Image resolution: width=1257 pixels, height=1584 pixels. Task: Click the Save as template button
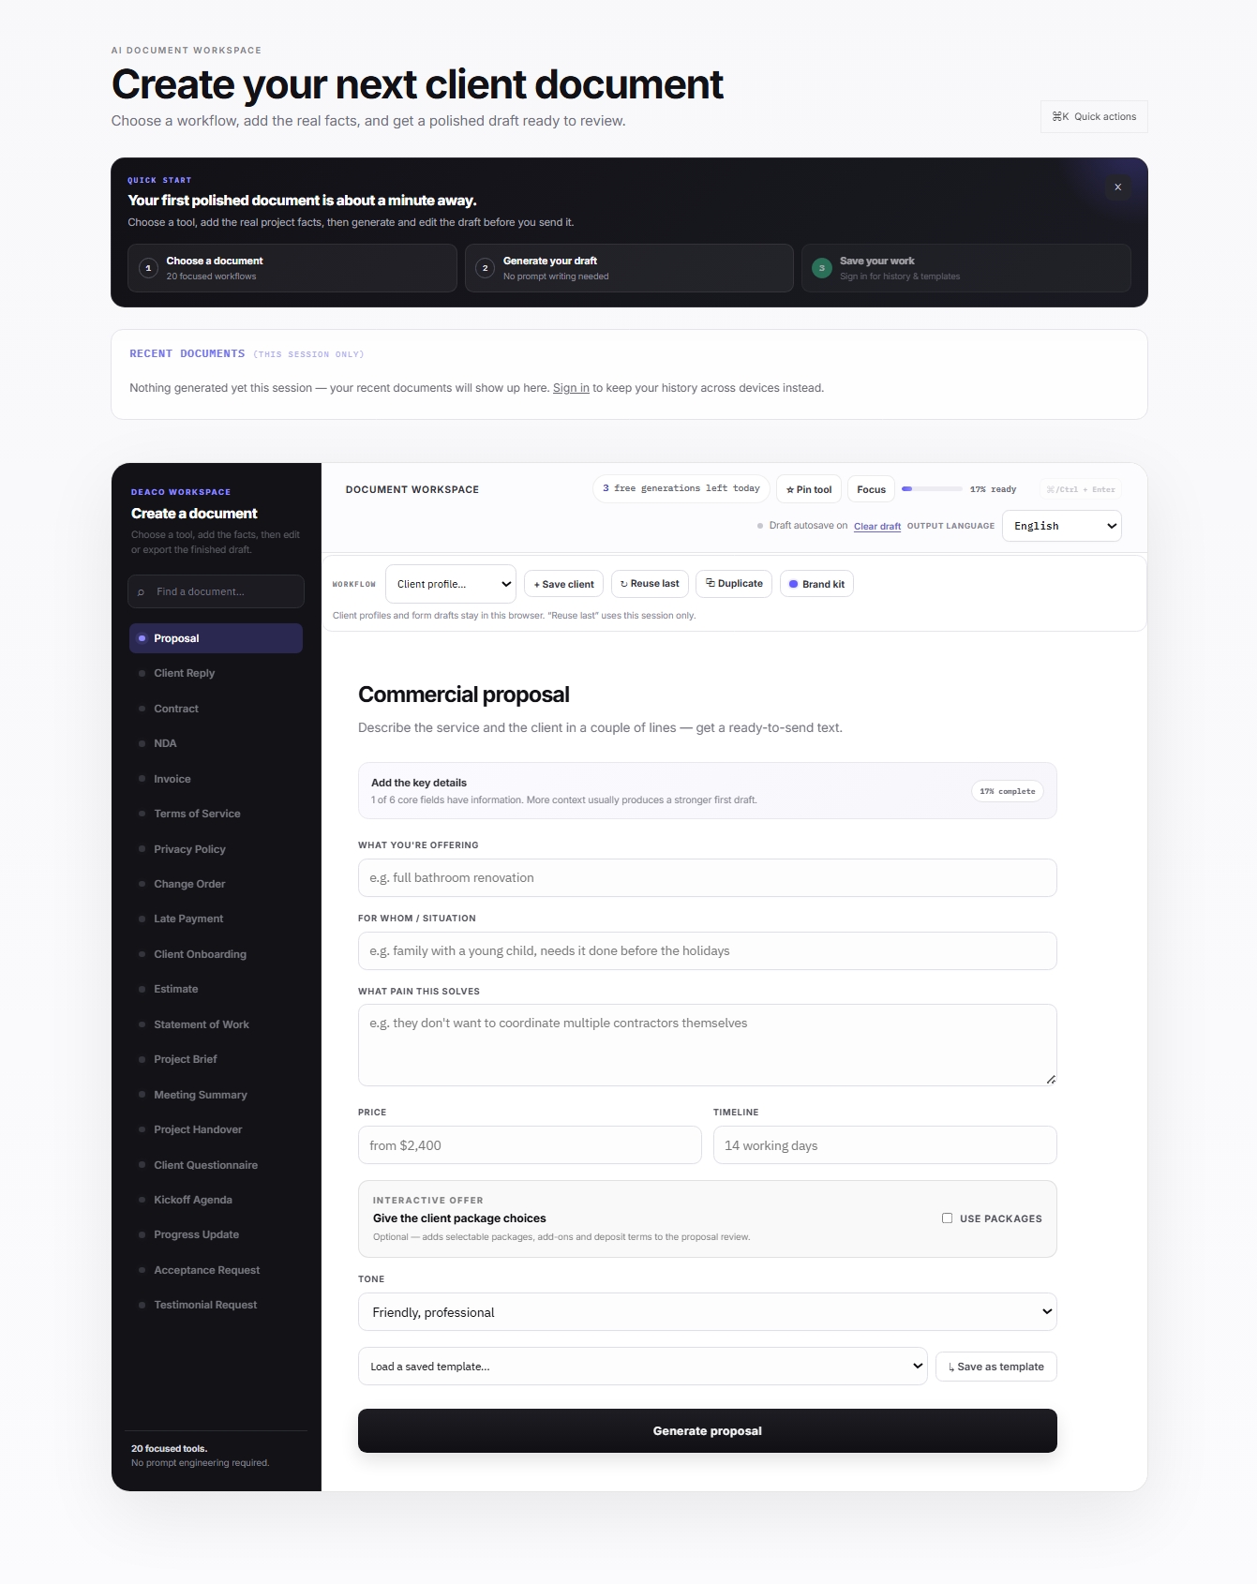996,1367
